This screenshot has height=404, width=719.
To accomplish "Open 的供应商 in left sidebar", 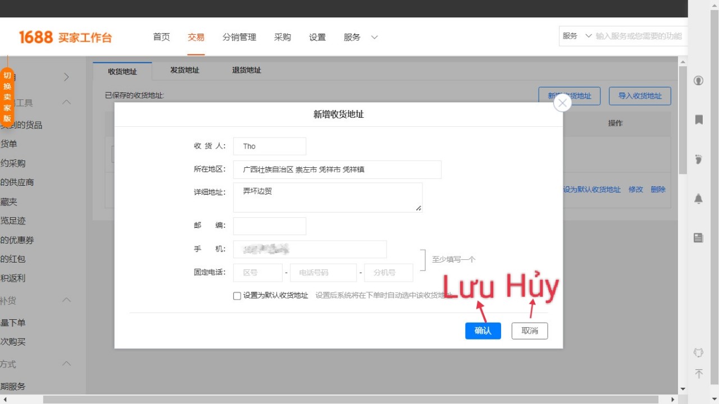I will [17, 182].
